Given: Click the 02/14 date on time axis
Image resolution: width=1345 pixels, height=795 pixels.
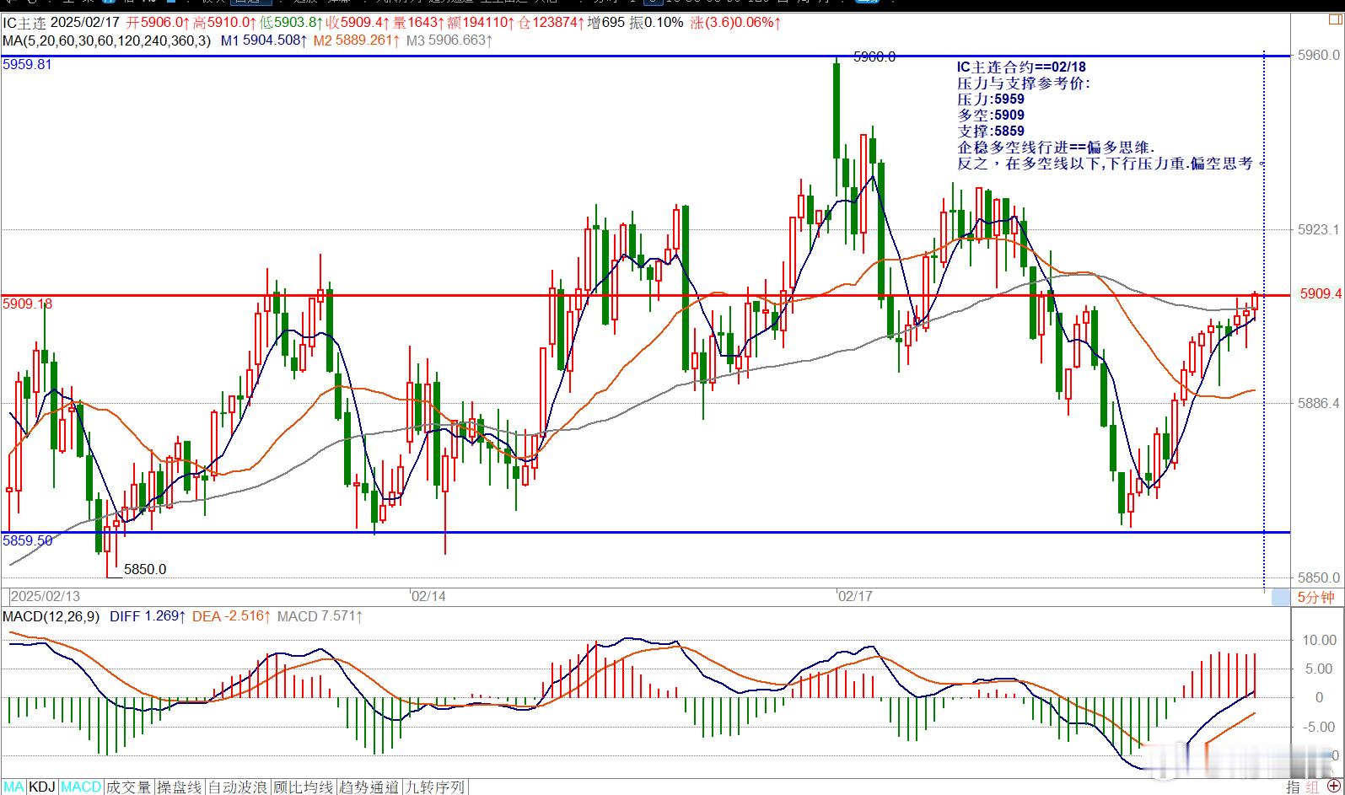Looking at the screenshot, I should click(428, 596).
